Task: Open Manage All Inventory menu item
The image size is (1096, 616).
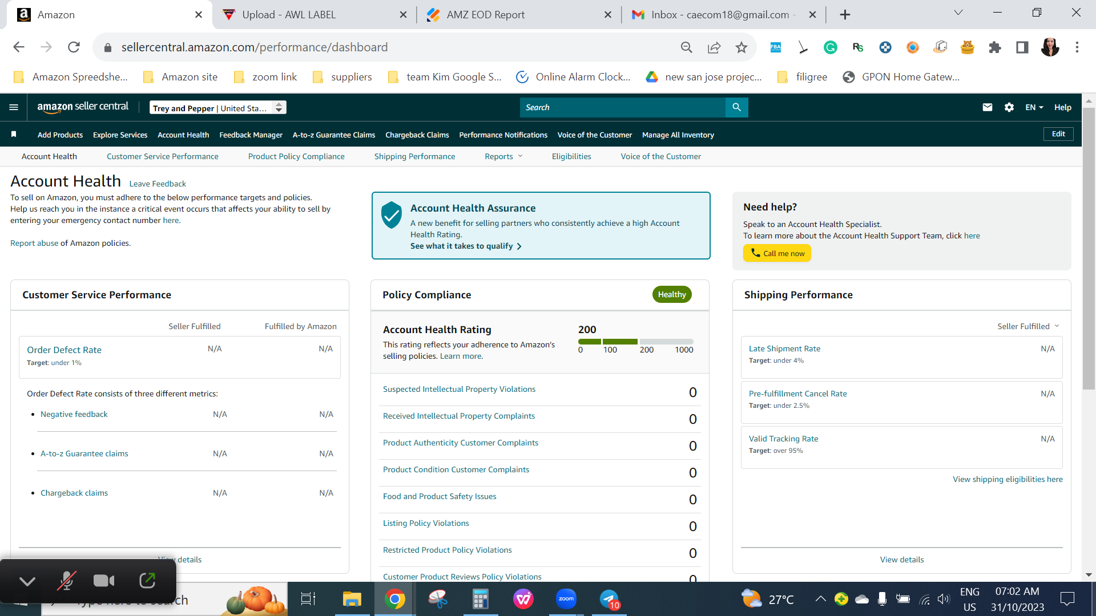Action: point(678,135)
